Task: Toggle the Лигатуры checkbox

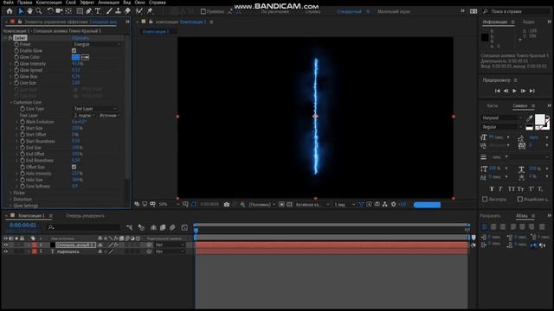Action: click(485, 200)
